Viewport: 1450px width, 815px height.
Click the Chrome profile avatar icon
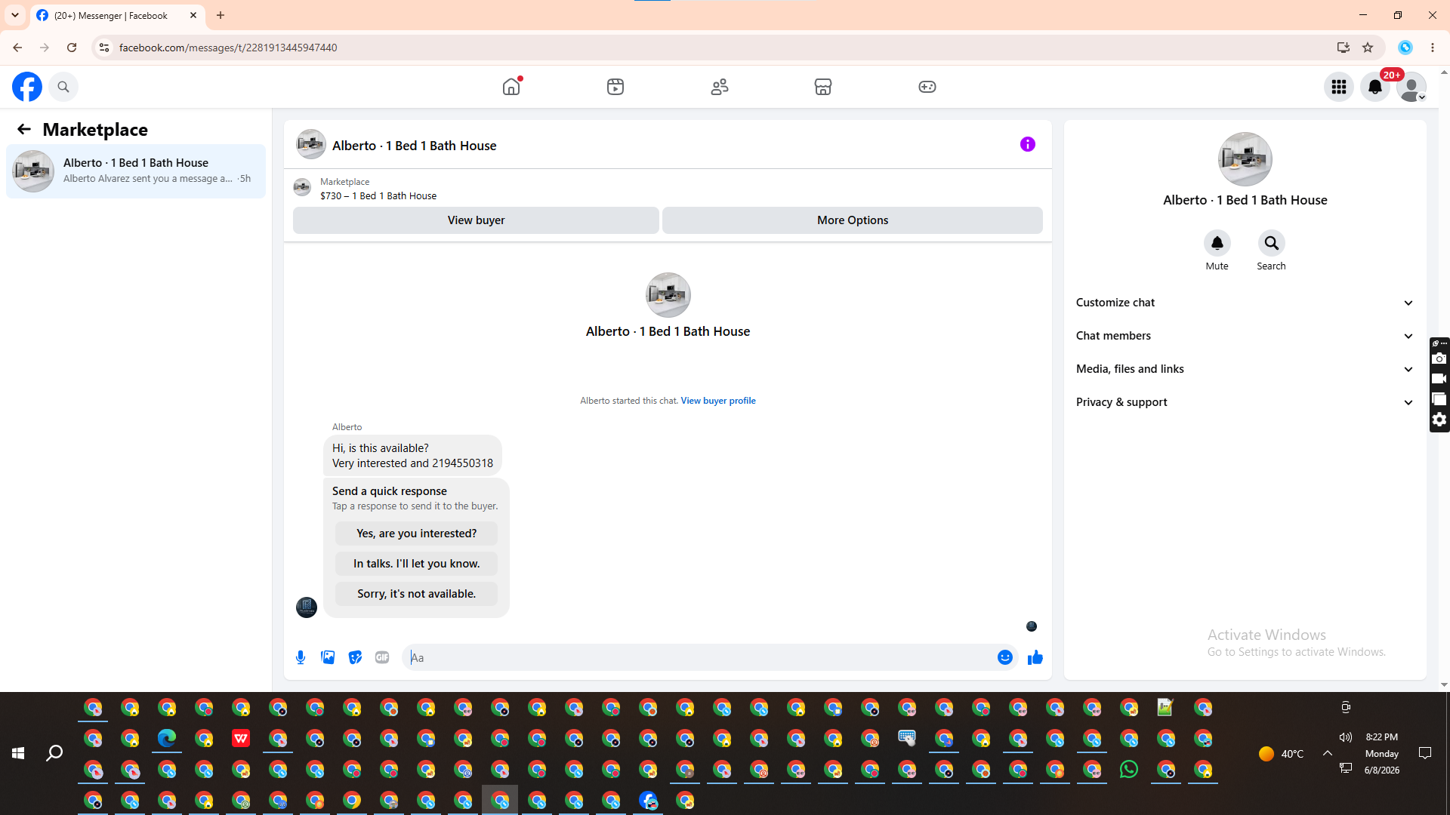pyautogui.click(x=1405, y=48)
